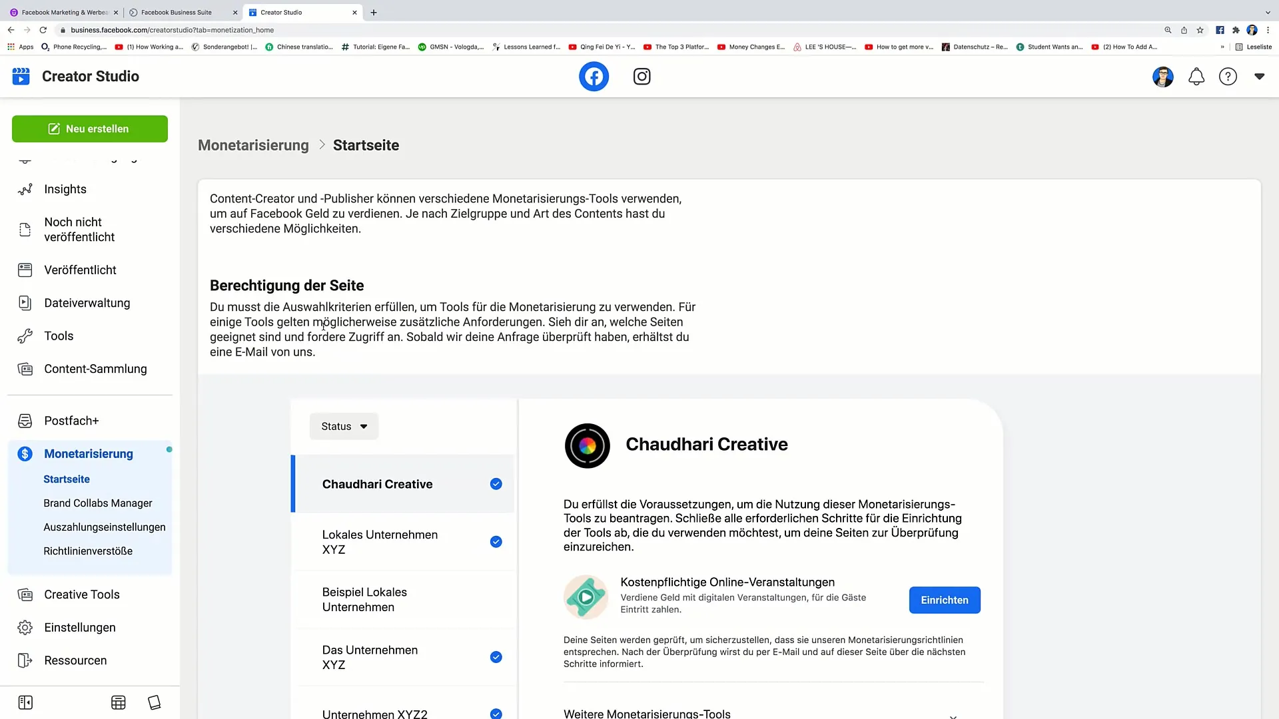This screenshot has width=1279, height=719.
Task: Click checkmark badge next to Chaudhari Creative
Action: [x=496, y=484]
